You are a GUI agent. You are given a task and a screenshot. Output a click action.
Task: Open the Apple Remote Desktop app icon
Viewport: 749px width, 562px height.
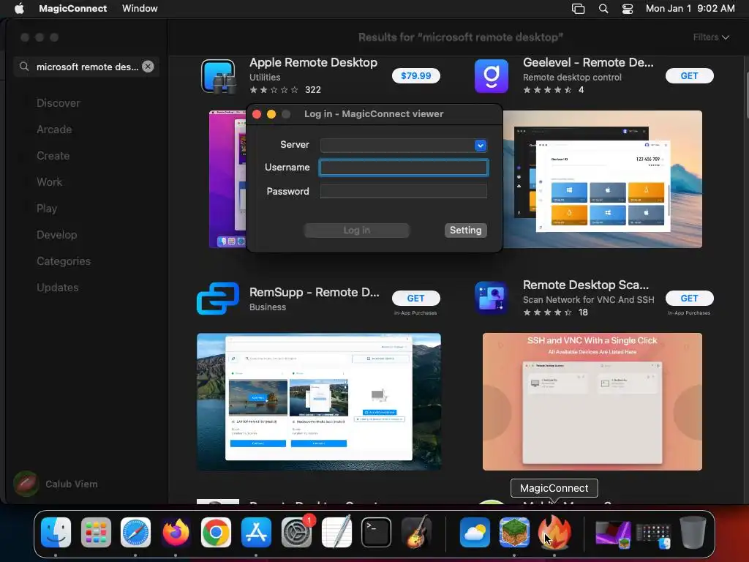coord(218,76)
